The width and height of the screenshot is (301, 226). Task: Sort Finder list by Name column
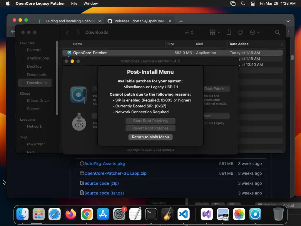78,44
